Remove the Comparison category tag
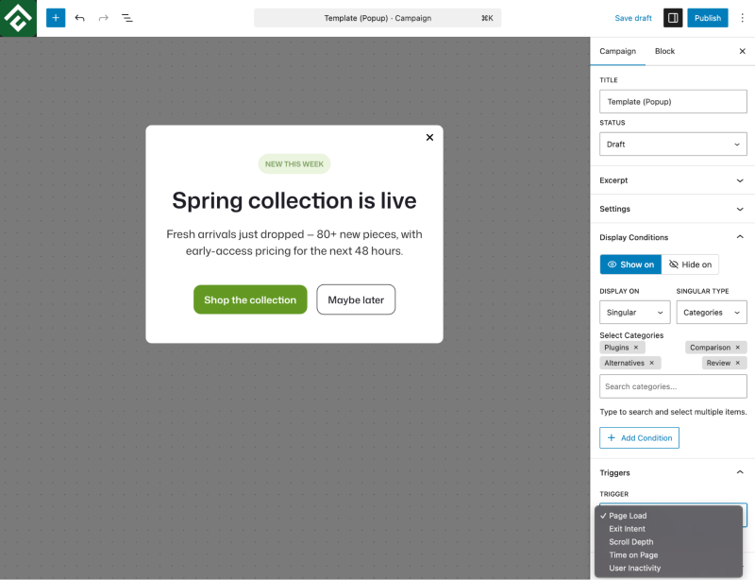 738,348
